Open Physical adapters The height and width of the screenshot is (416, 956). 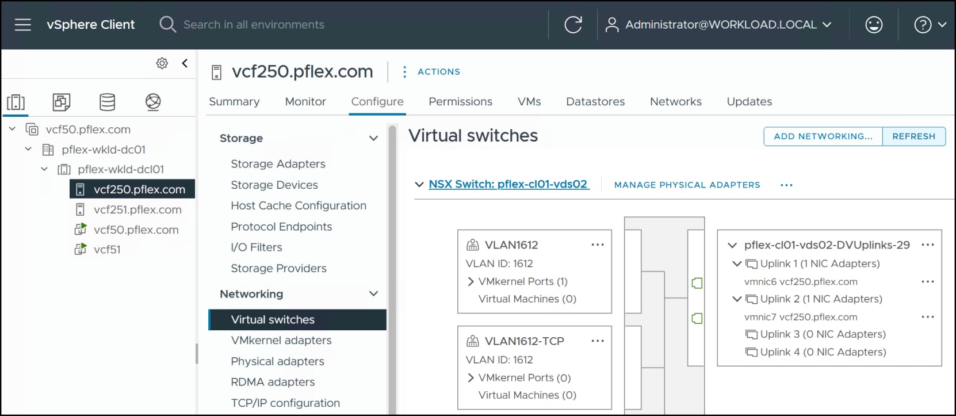[277, 361]
